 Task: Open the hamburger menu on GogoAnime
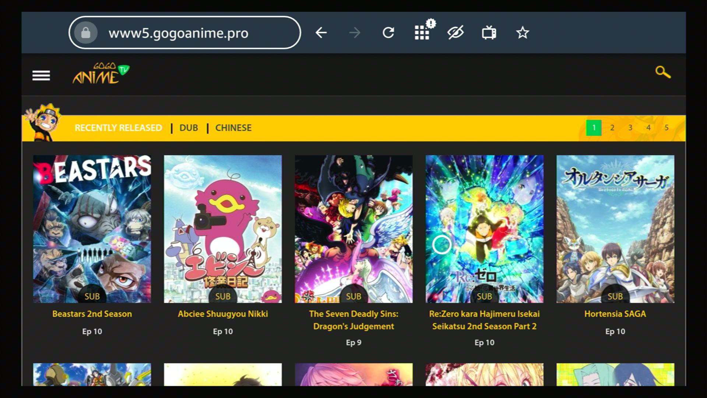point(41,76)
